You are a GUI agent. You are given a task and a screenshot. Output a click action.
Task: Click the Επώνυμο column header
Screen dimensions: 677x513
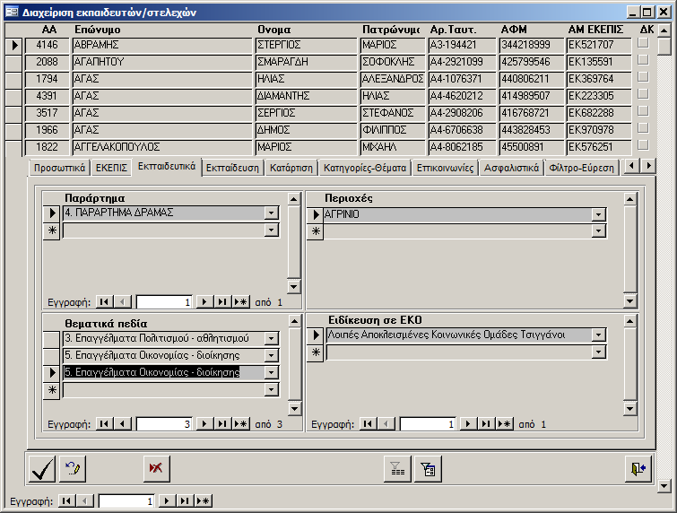[98, 29]
